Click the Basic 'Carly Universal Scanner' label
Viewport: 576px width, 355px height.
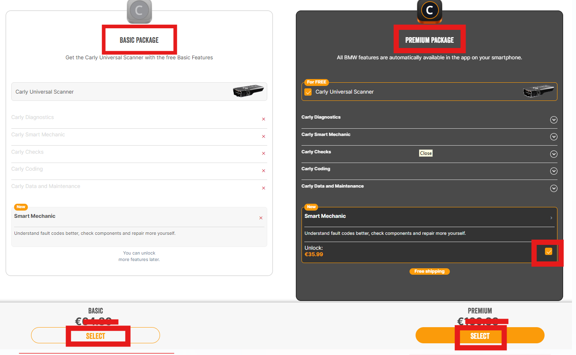click(x=45, y=92)
